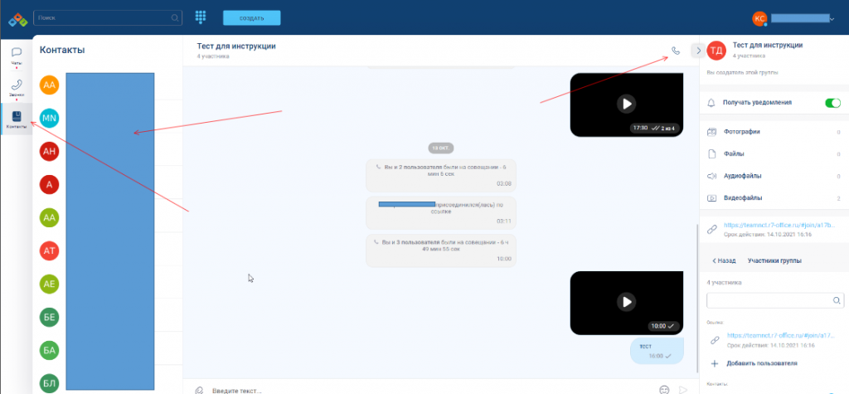This screenshot has width=849, height=394.
Task: Open the emoji picker in message box
Action: (664, 390)
